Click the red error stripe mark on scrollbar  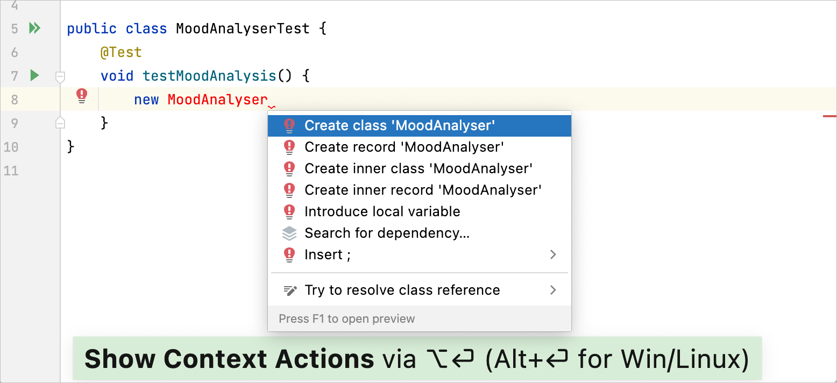[x=829, y=116]
